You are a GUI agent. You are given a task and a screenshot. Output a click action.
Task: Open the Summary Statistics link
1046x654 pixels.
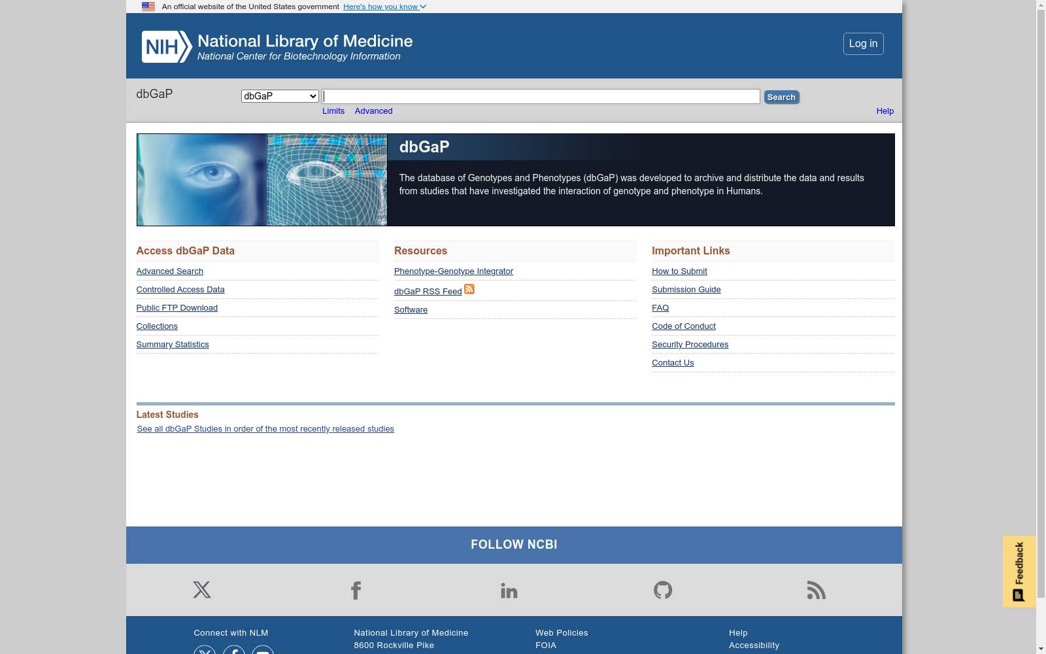coord(173,345)
